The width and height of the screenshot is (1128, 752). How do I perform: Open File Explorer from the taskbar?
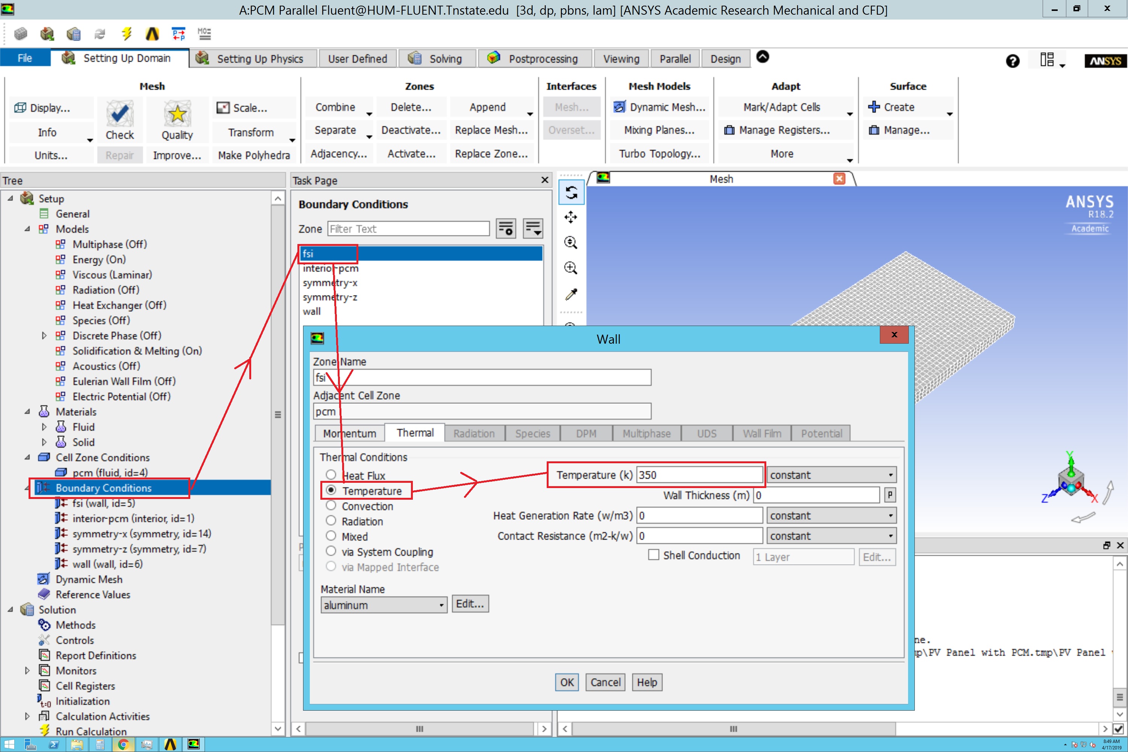pos(77,744)
